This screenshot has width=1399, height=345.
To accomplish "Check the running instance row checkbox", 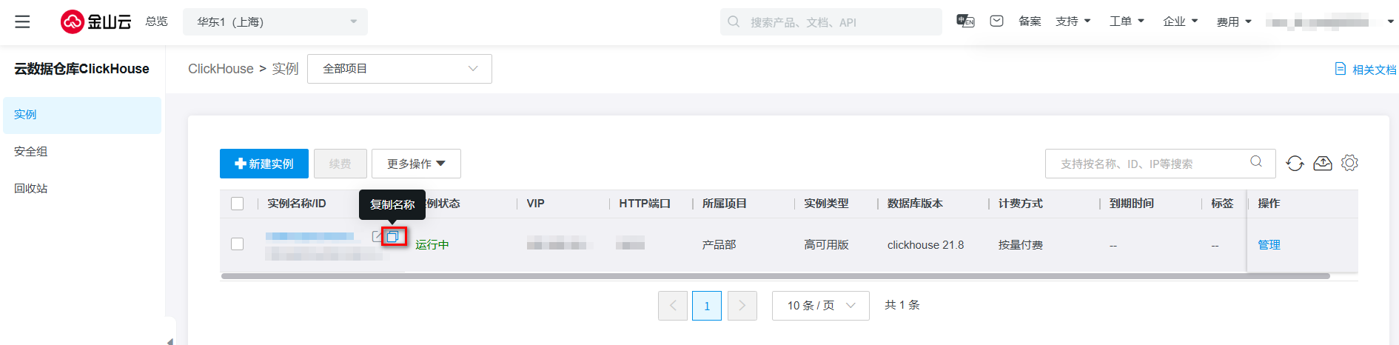I will (237, 244).
